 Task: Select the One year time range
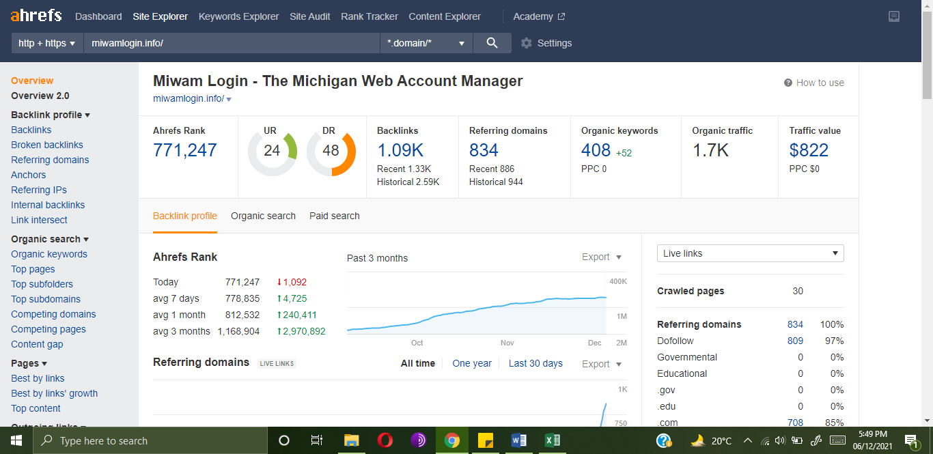tap(471, 363)
